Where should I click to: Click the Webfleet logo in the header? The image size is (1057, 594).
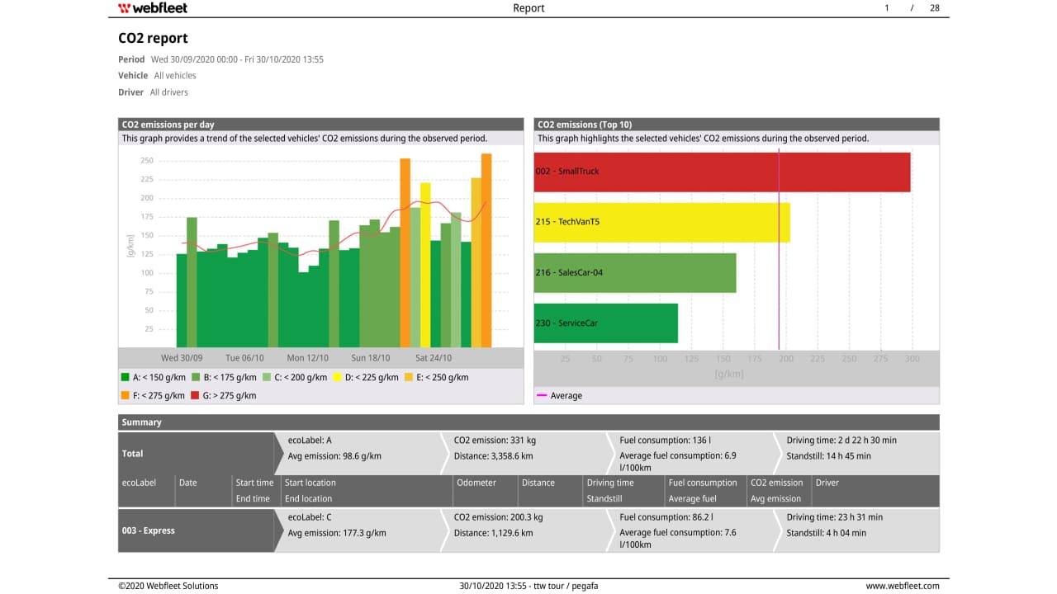(153, 8)
